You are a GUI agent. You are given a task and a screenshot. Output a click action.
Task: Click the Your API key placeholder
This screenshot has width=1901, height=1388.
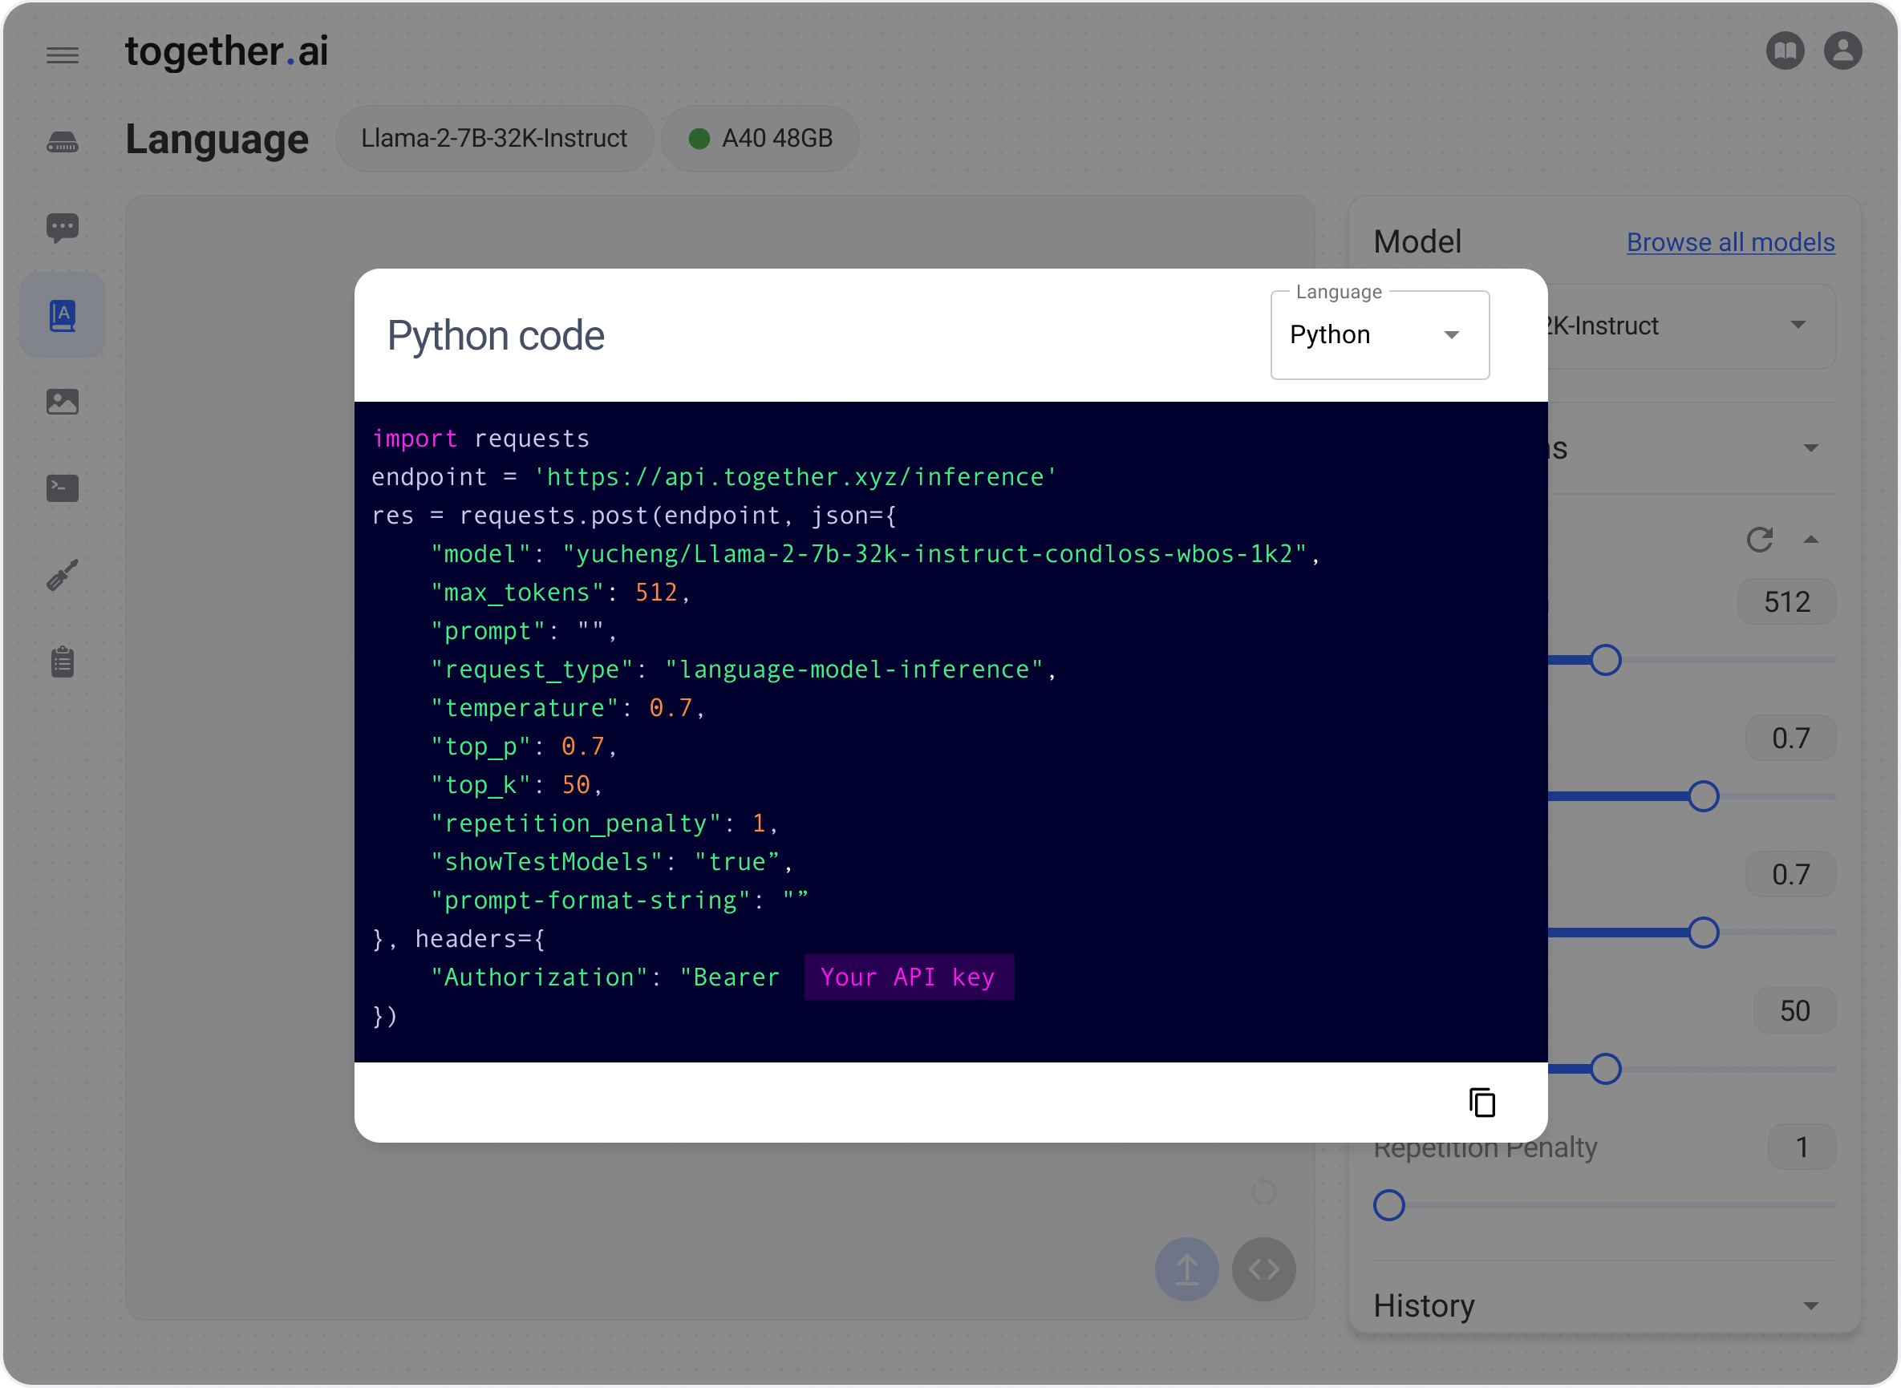[x=908, y=977]
